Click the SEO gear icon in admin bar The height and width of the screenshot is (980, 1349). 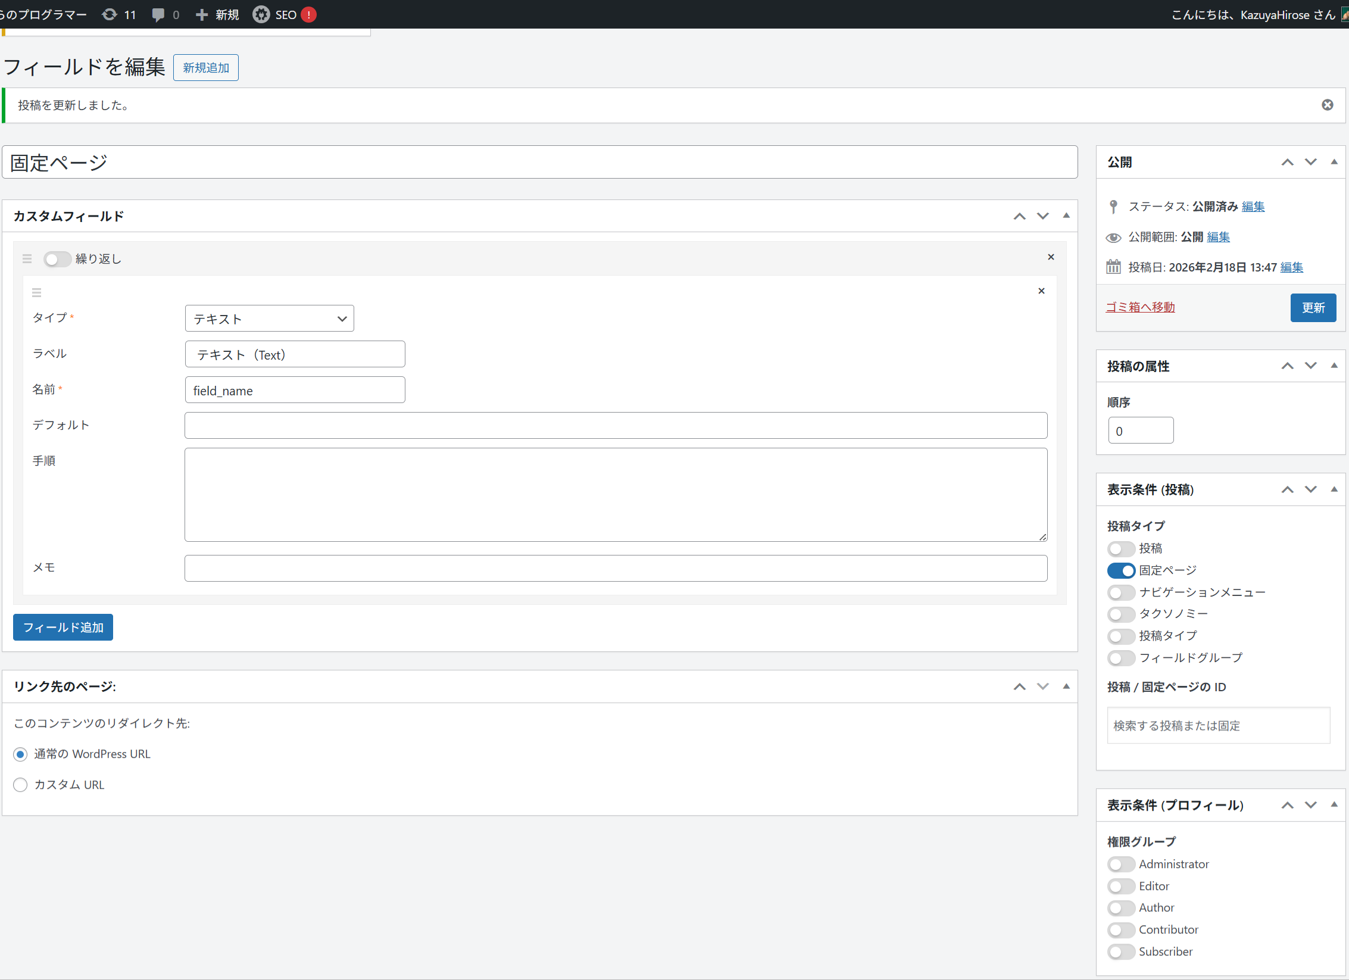pyautogui.click(x=261, y=14)
